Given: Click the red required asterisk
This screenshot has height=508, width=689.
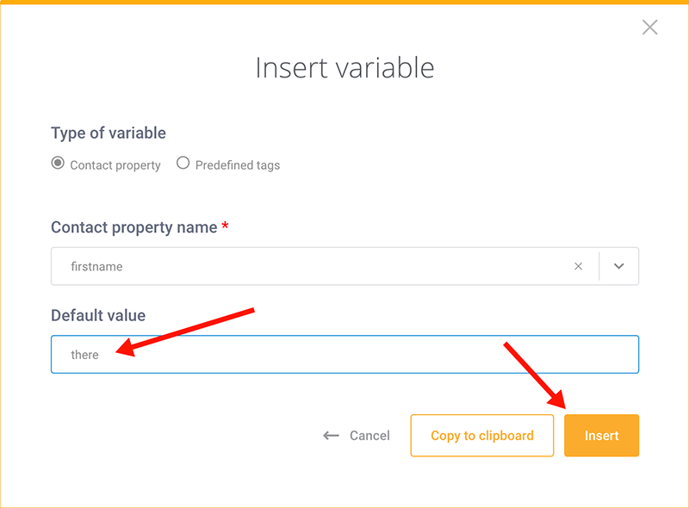Looking at the screenshot, I should 225,226.
